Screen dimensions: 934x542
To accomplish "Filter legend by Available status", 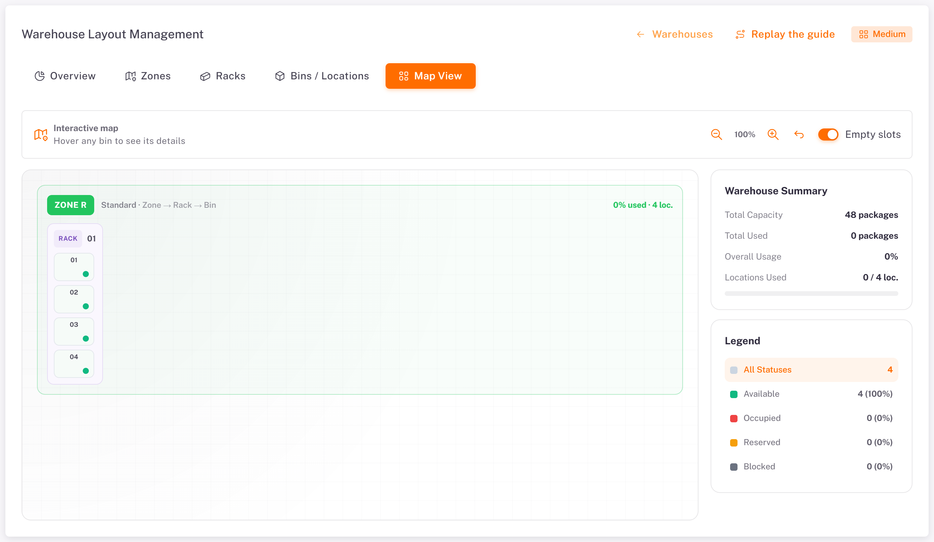I will pos(811,394).
